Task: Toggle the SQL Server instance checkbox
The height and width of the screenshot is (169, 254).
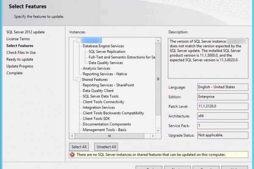Action: point(79,40)
